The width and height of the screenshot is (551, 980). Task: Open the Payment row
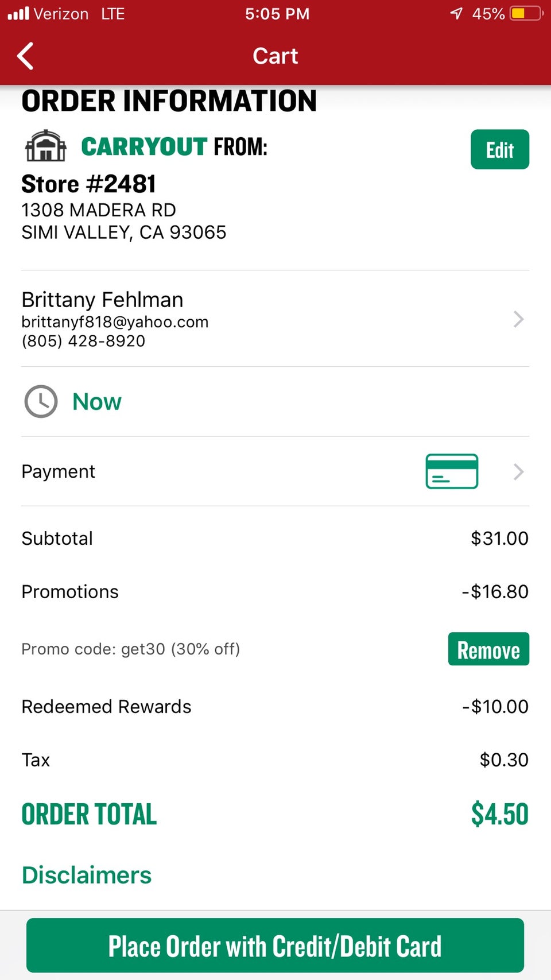[59, 472]
